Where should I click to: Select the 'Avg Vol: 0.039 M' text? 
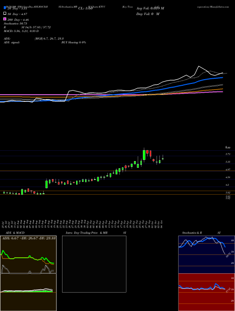[x=150, y=8]
